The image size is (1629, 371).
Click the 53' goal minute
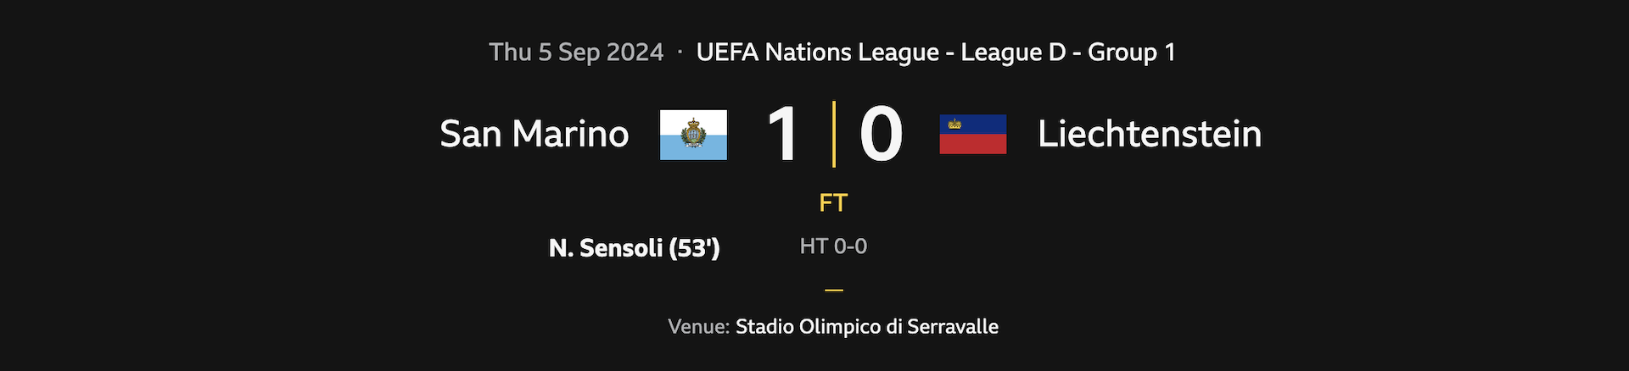click(694, 248)
